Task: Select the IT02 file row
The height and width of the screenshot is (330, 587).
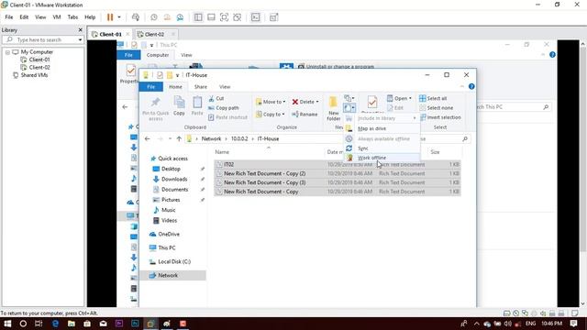Action: [x=338, y=164]
